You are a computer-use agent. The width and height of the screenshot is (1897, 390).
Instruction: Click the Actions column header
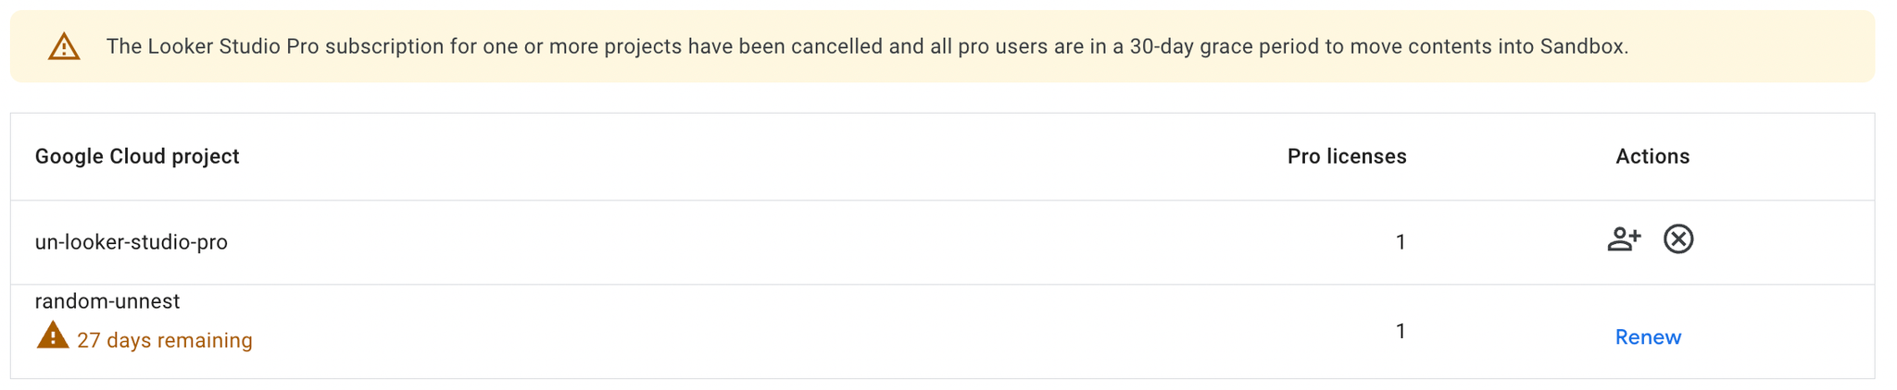click(1652, 156)
